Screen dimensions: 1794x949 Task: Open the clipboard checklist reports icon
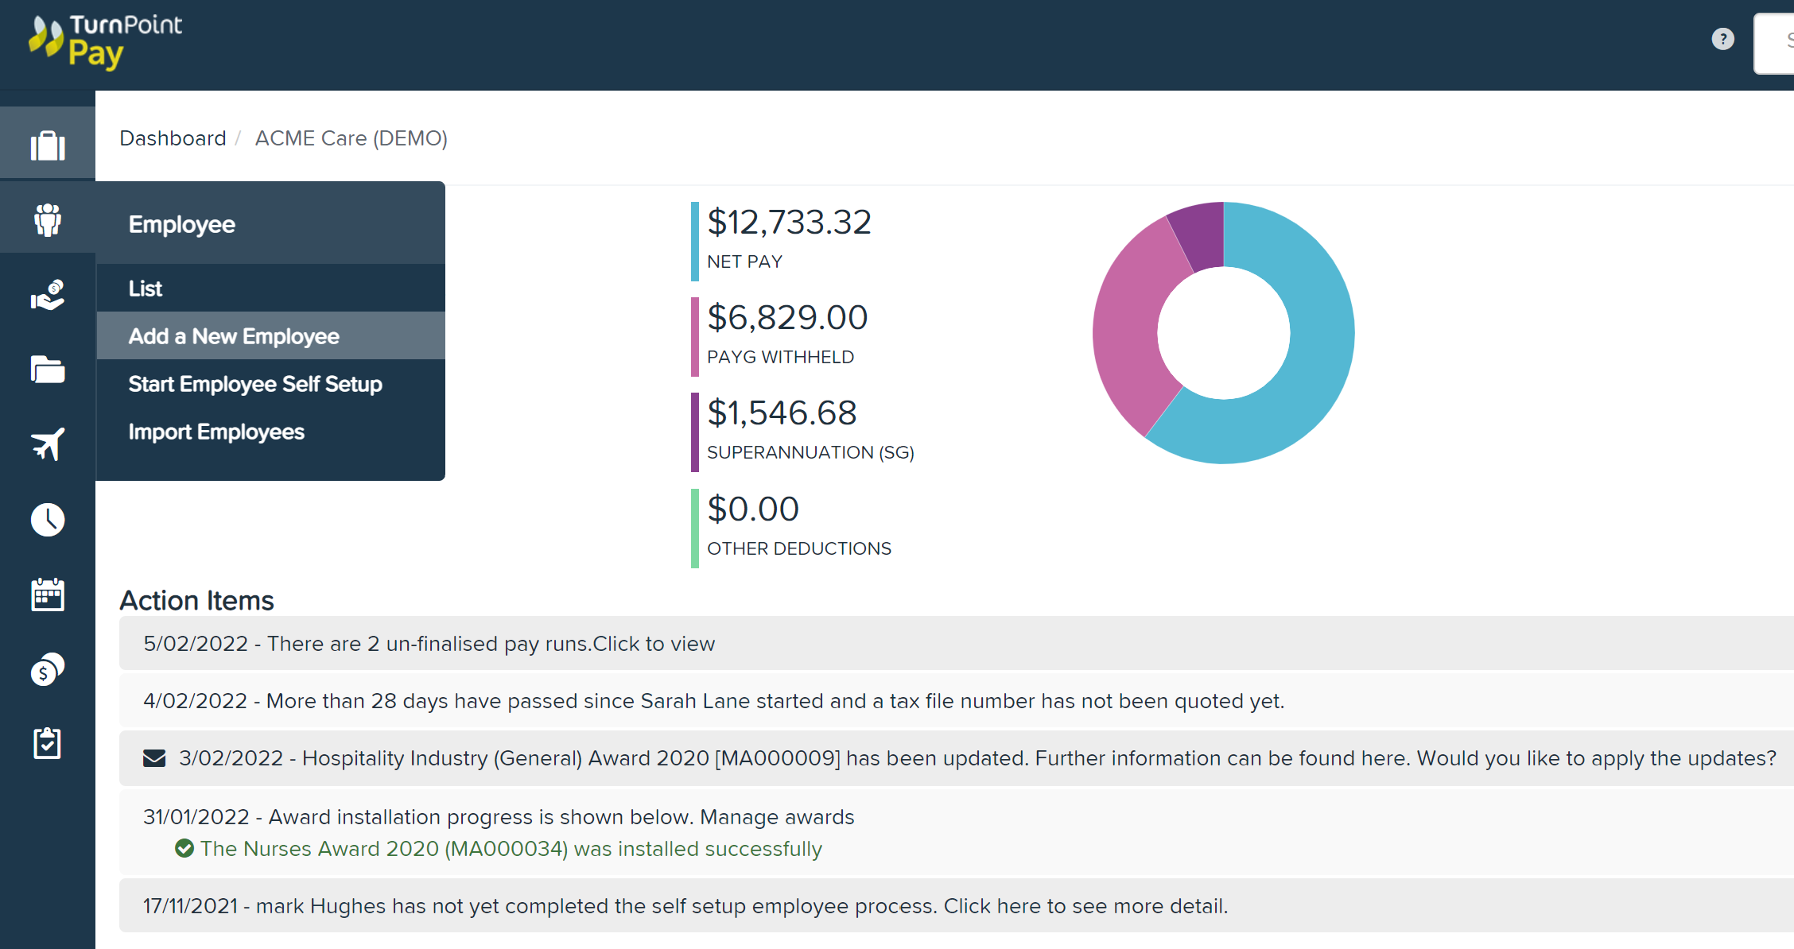[x=48, y=743]
